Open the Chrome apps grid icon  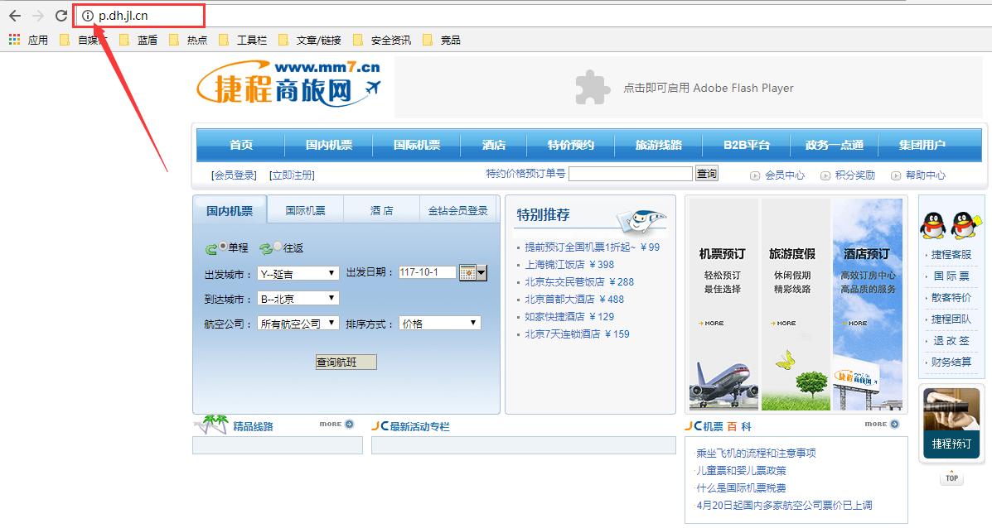[x=13, y=38]
